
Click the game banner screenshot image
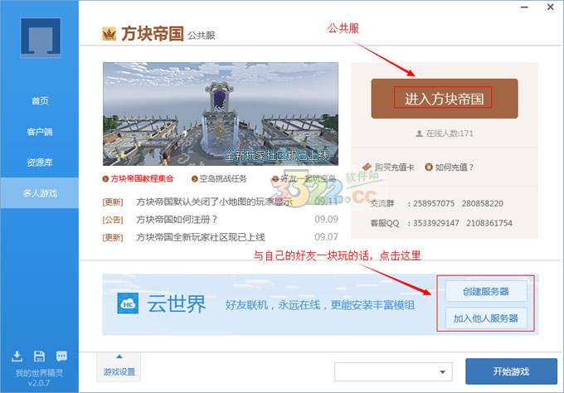(x=221, y=114)
